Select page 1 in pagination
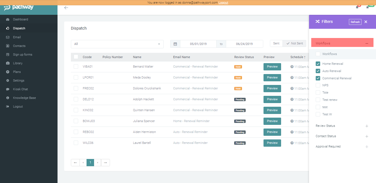376x183 pixels. click(x=90, y=162)
